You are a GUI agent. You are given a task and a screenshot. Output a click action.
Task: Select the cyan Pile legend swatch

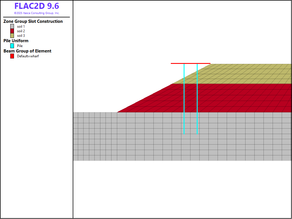[12, 46]
